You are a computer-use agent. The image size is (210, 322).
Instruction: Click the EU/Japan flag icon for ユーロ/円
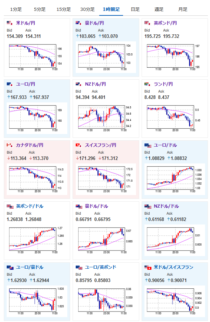tap(9, 84)
